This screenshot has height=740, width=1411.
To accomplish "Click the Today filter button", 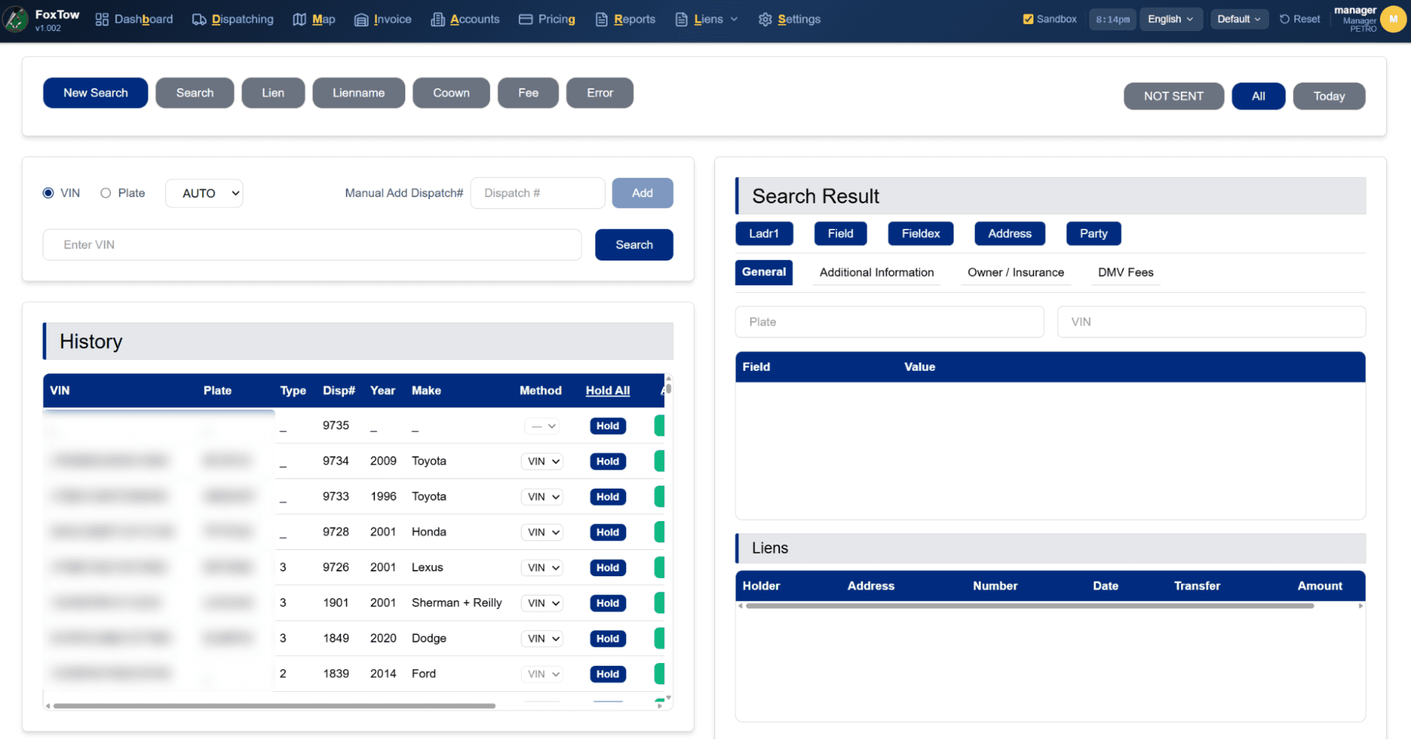I will click(x=1329, y=96).
